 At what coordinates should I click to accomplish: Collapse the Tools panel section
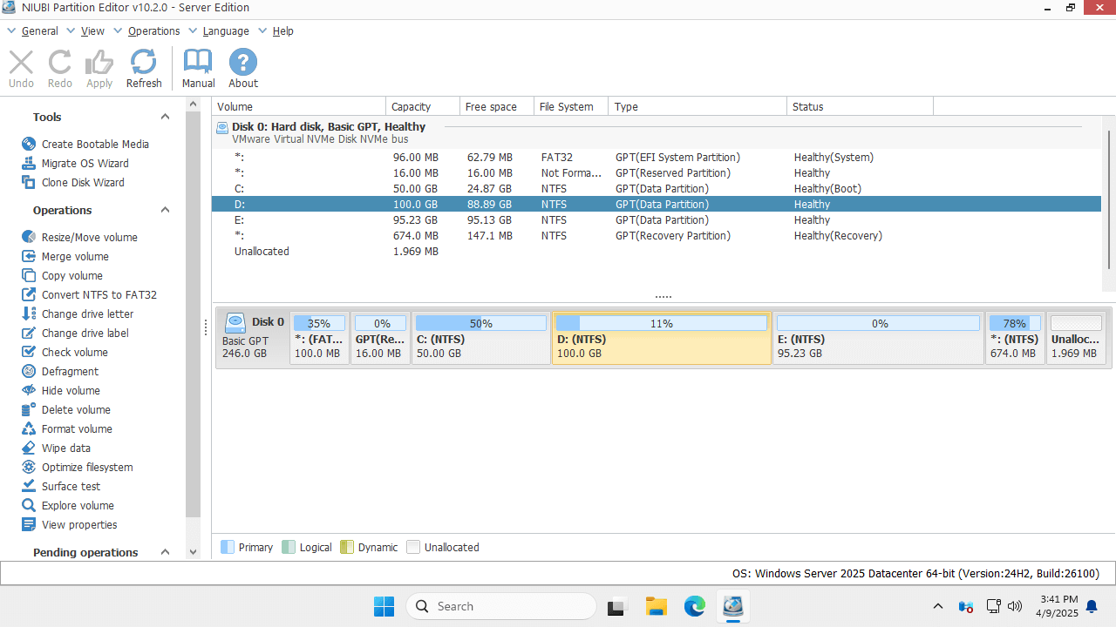point(165,117)
